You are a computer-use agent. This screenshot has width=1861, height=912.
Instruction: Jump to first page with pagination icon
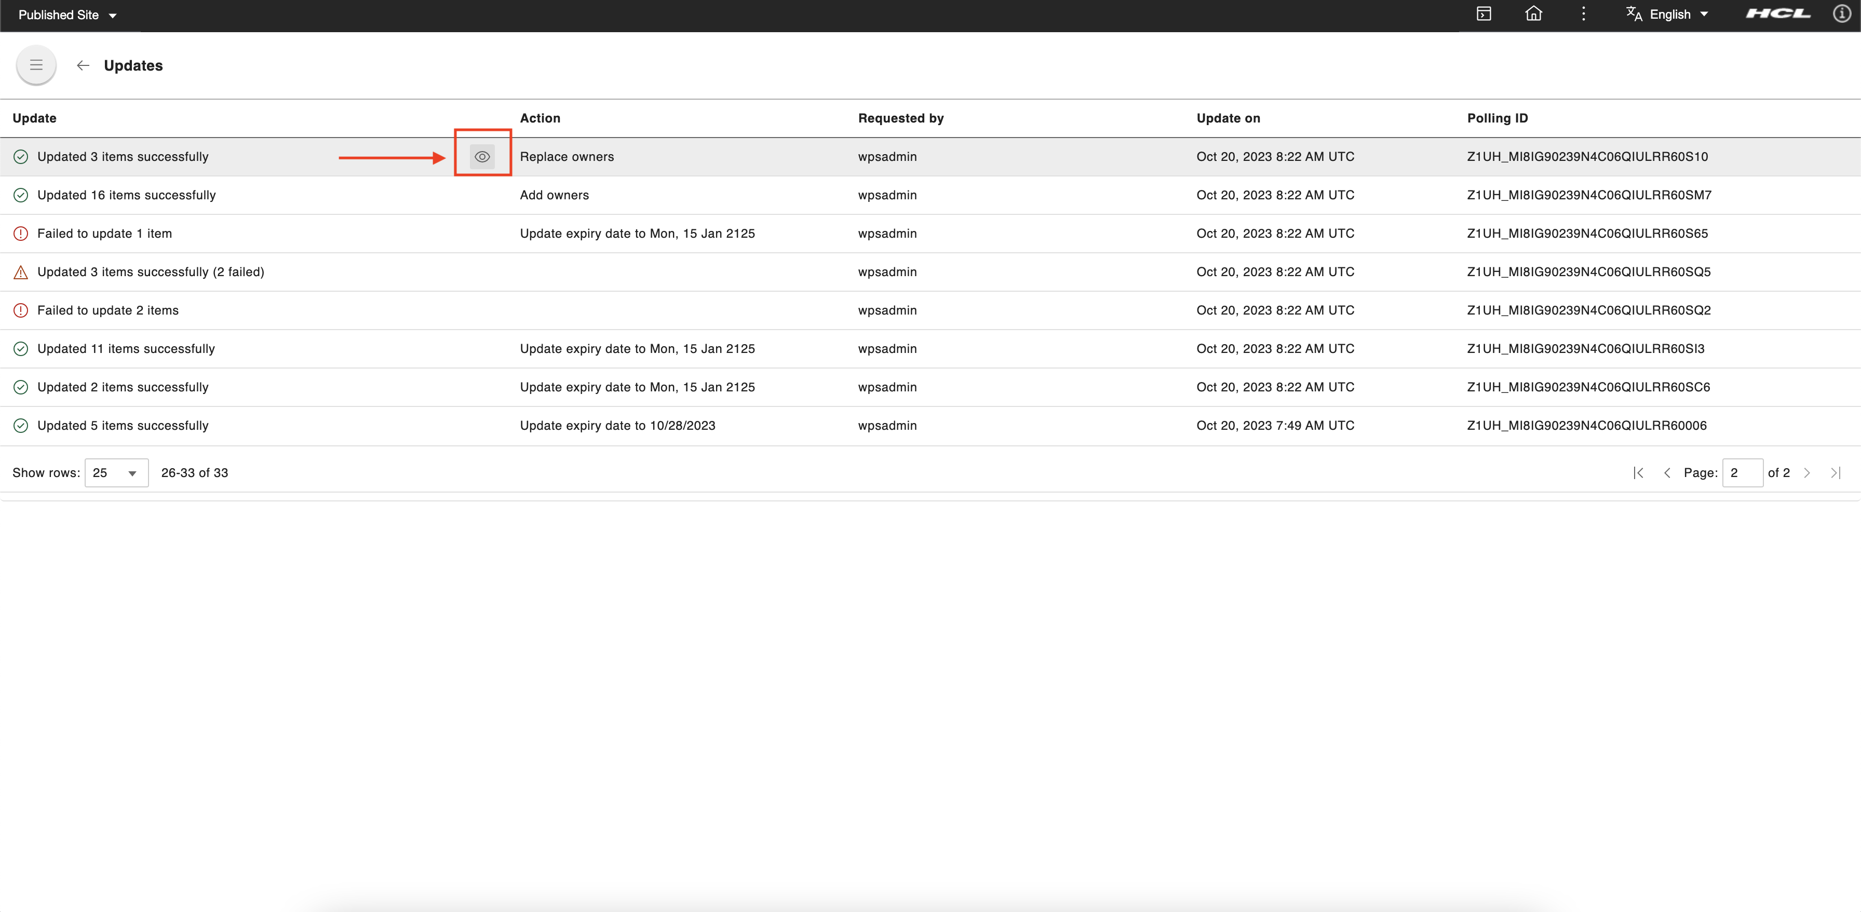tap(1638, 473)
